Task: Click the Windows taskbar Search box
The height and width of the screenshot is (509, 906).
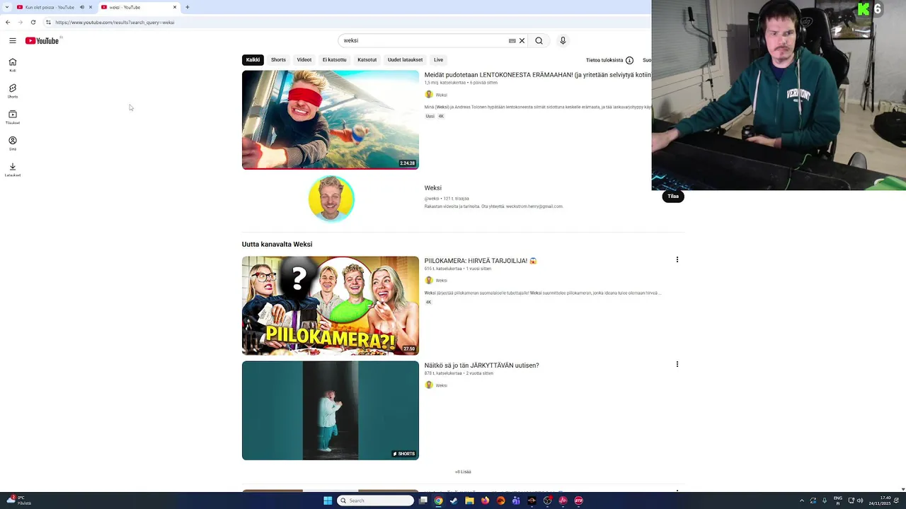Action: pyautogui.click(x=375, y=501)
